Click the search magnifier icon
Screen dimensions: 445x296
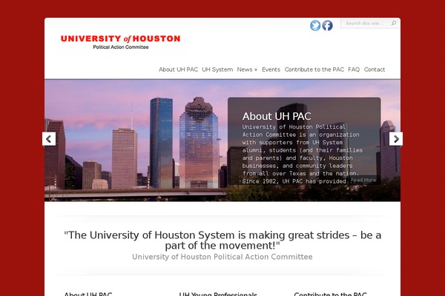(394, 23)
